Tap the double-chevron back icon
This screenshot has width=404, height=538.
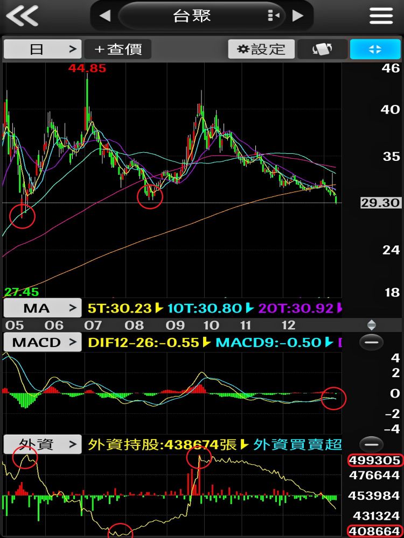tap(22, 16)
